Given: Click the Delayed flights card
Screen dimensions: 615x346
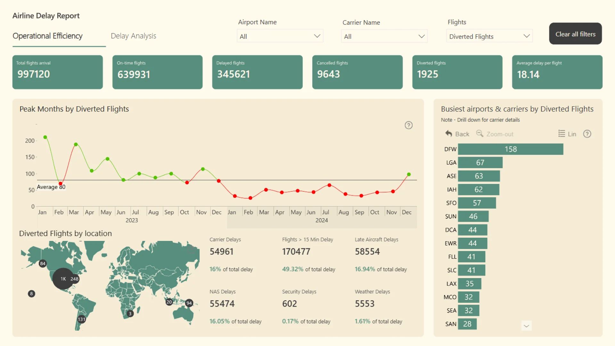Looking at the screenshot, I should 258,72.
